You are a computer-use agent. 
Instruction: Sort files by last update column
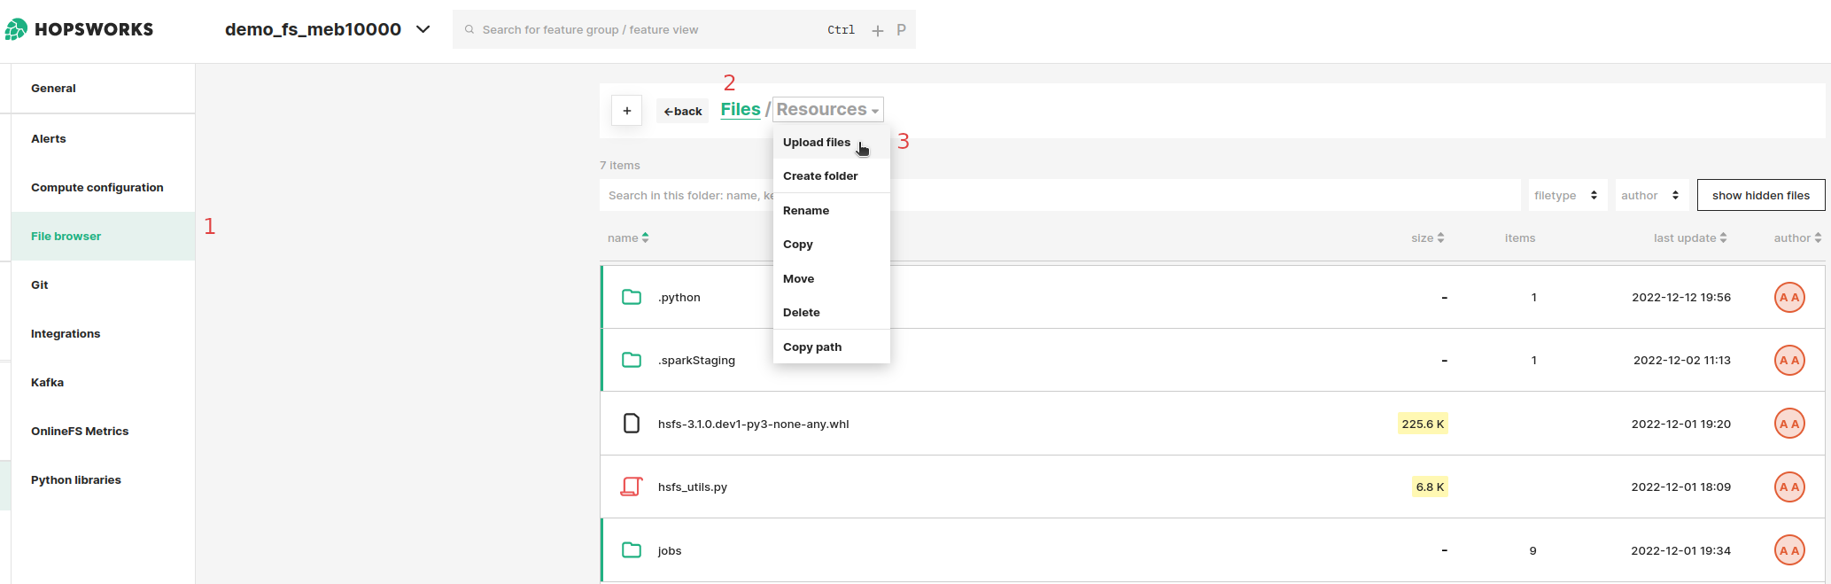tap(1689, 237)
